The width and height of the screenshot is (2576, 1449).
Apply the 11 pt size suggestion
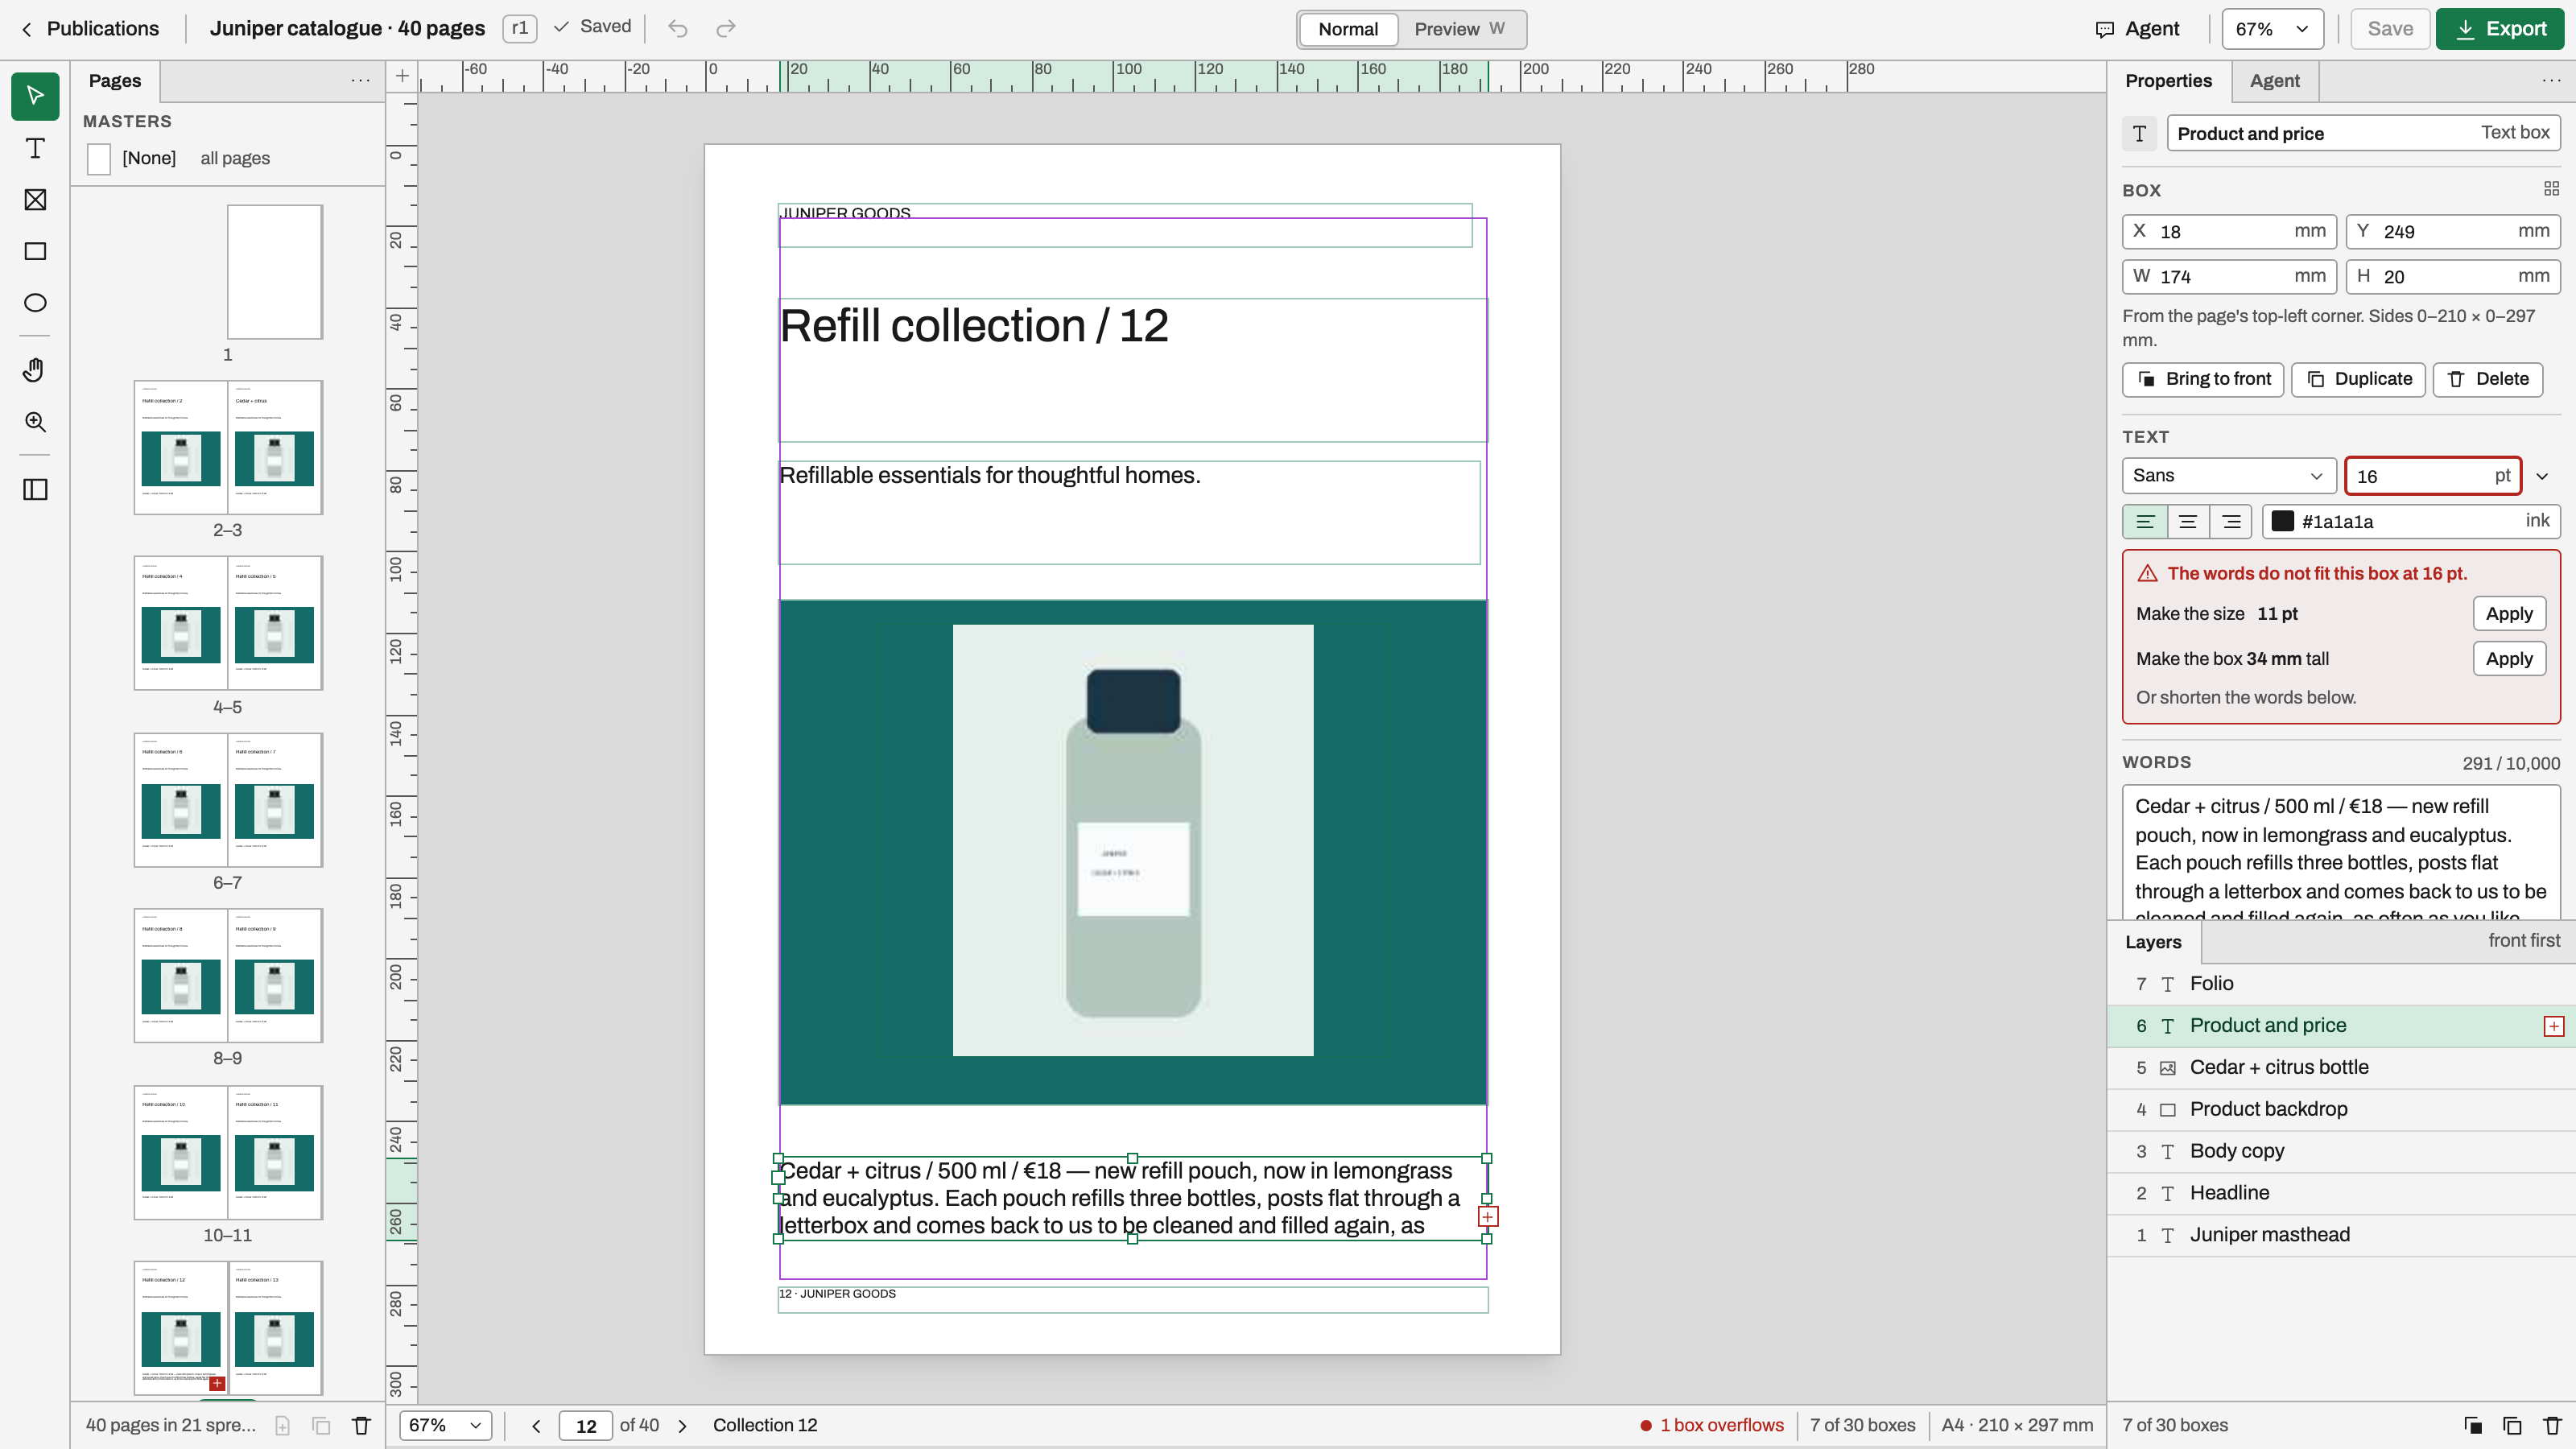click(x=2509, y=614)
